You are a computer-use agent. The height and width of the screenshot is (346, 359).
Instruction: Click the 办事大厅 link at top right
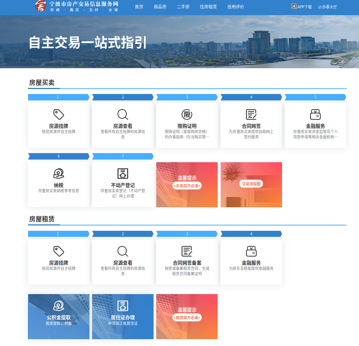coord(327,7)
